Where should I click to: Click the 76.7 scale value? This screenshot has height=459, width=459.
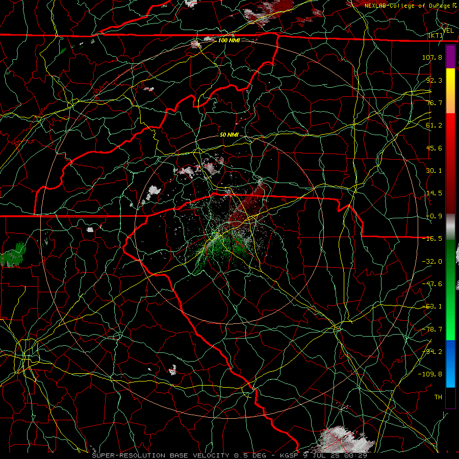(x=434, y=103)
